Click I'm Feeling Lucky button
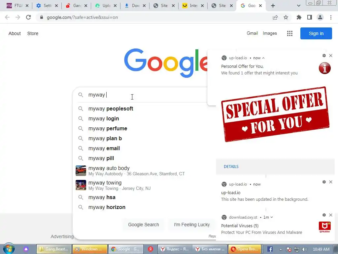This screenshot has height=254, width=338. click(x=192, y=225)
